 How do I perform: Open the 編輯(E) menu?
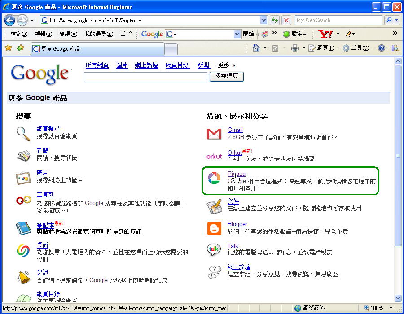(43, 34)
